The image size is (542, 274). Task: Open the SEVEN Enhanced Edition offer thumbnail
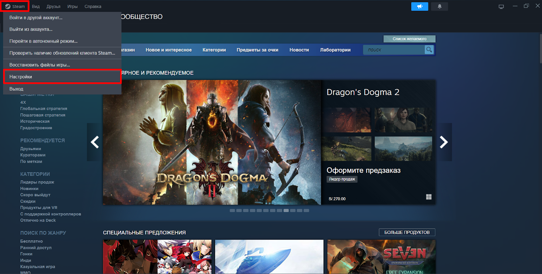tap(381, 256)
